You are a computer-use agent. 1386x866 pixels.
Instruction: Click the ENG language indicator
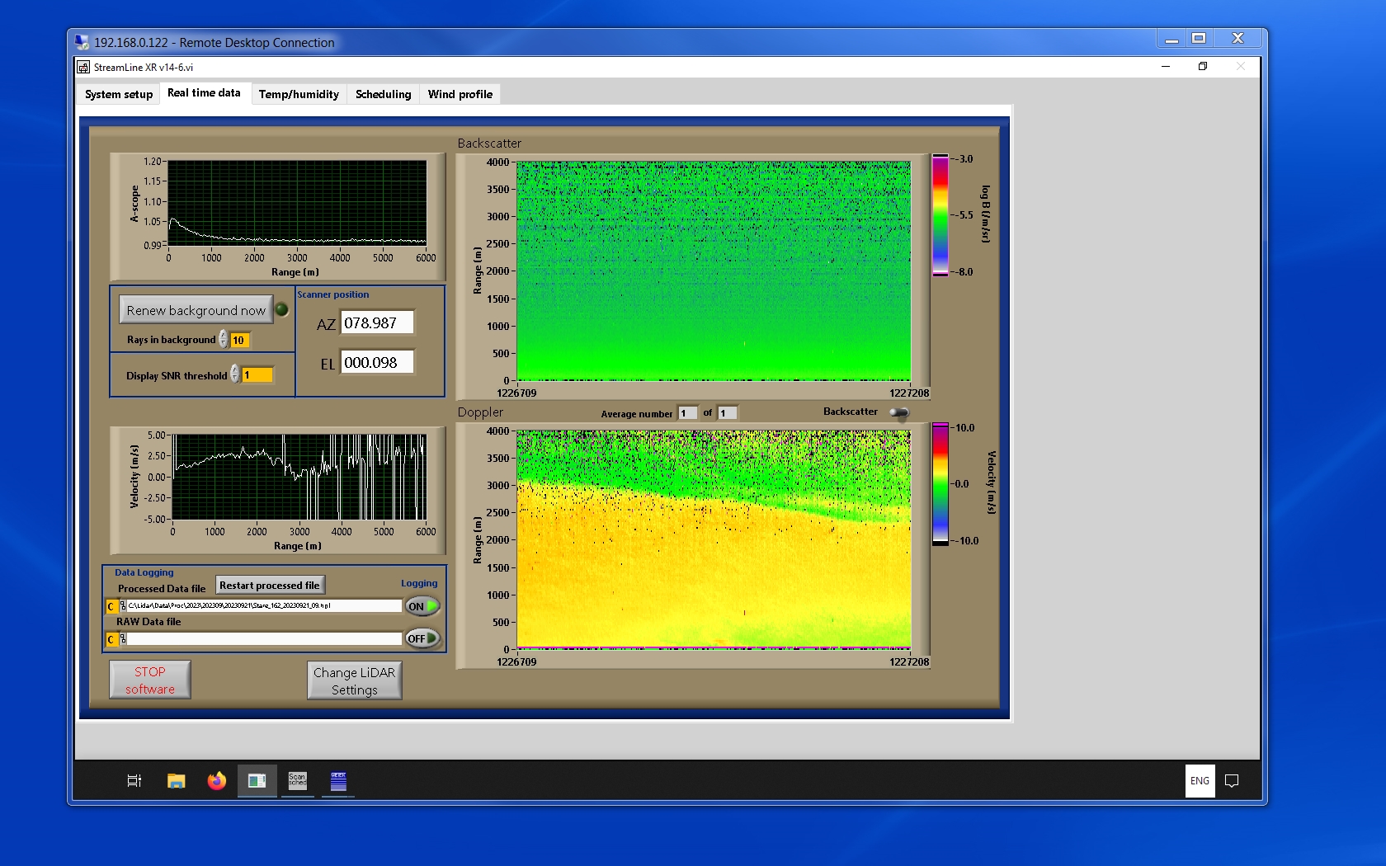pos(1200,780)
